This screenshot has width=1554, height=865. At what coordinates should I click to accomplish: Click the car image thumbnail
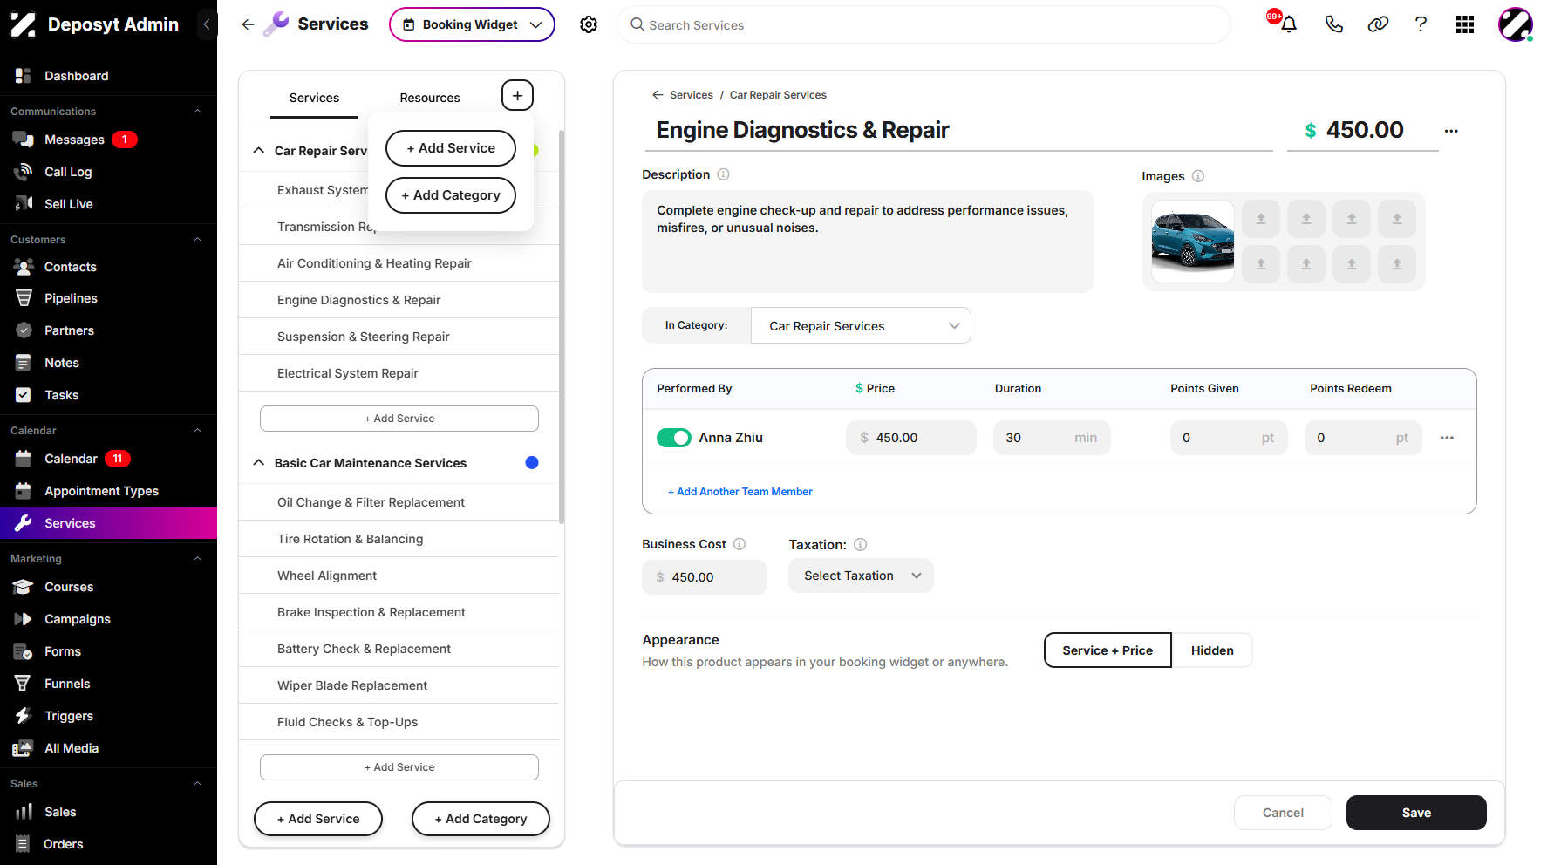pyautogui.click(x=1192, y=242)
